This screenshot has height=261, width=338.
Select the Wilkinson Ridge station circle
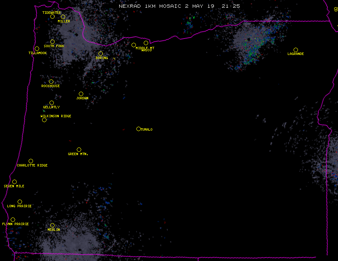click(x=44, y=120)
